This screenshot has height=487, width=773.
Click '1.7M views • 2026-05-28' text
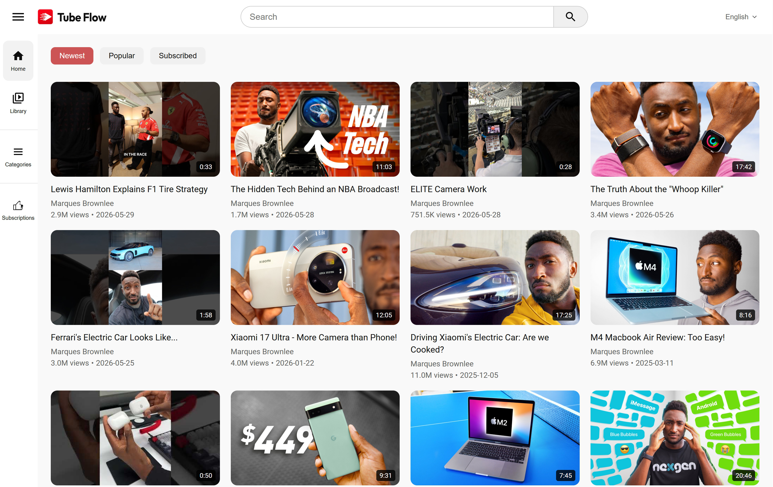pos(272,215)
